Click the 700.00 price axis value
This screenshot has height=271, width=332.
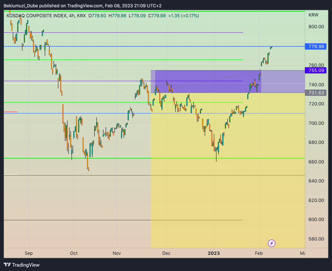click(316, 123)
